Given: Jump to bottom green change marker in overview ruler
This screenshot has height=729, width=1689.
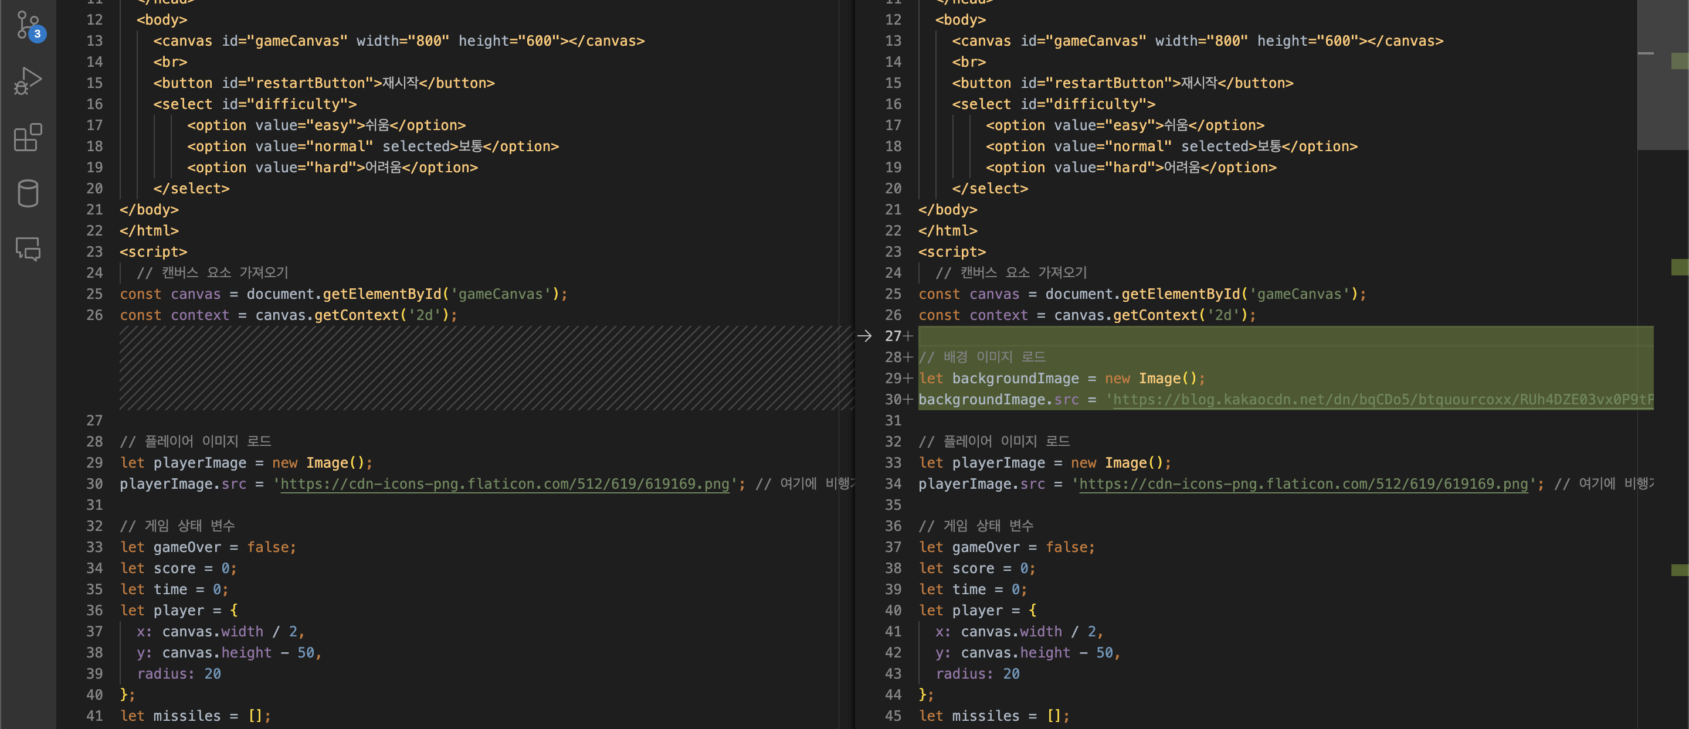Looking at the screenshot, I should coord(1680,570).
